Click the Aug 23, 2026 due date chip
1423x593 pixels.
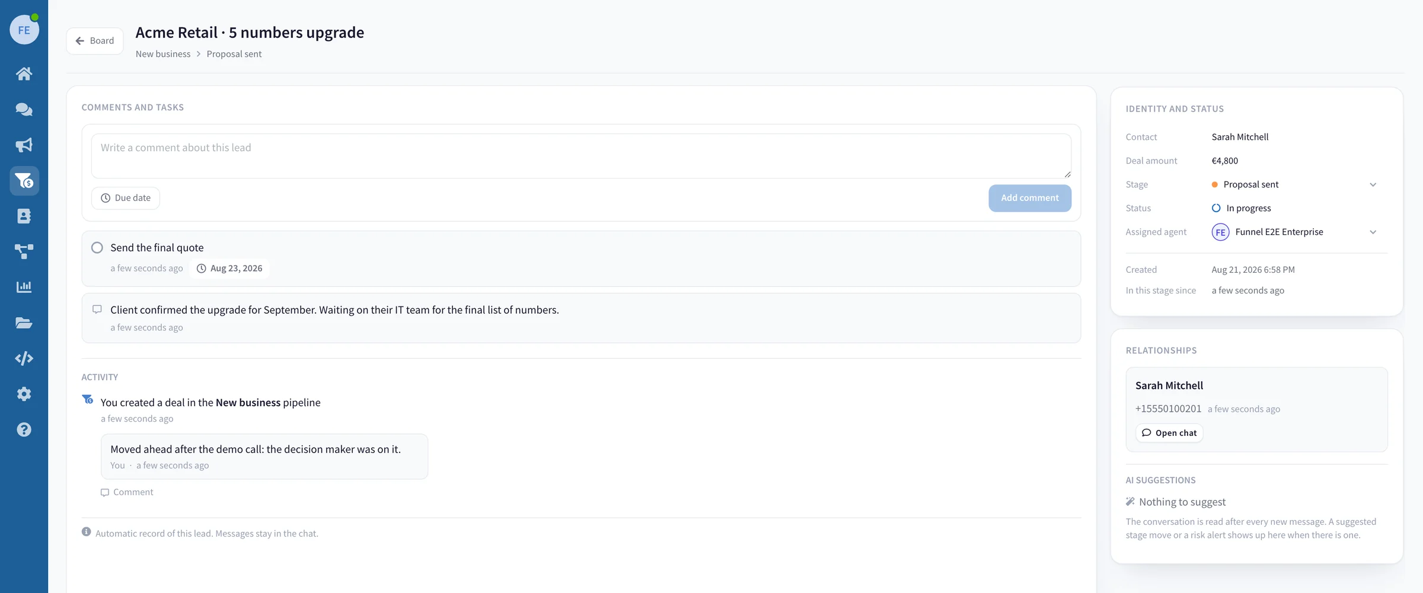(x=229, y=269)
